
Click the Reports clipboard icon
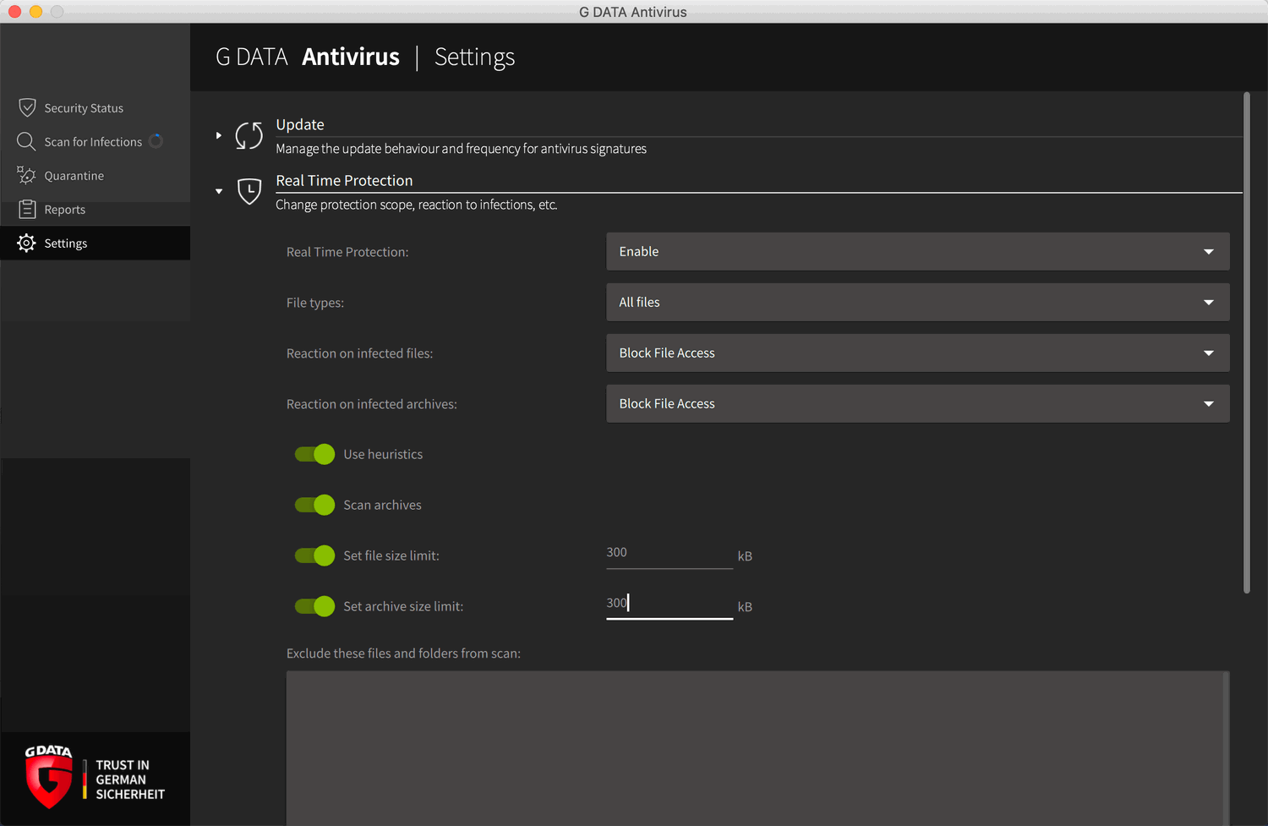27,209
